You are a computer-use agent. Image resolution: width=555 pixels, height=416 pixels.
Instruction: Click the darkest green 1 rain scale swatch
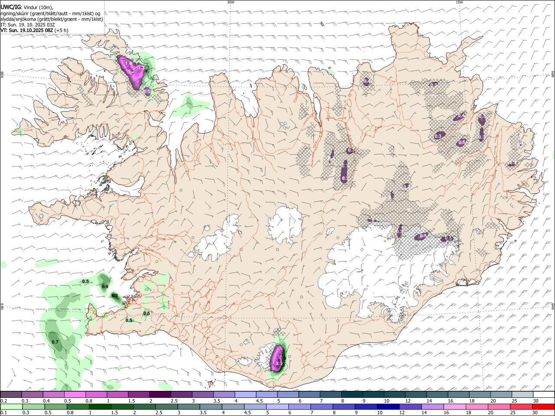tap(100, 407)
